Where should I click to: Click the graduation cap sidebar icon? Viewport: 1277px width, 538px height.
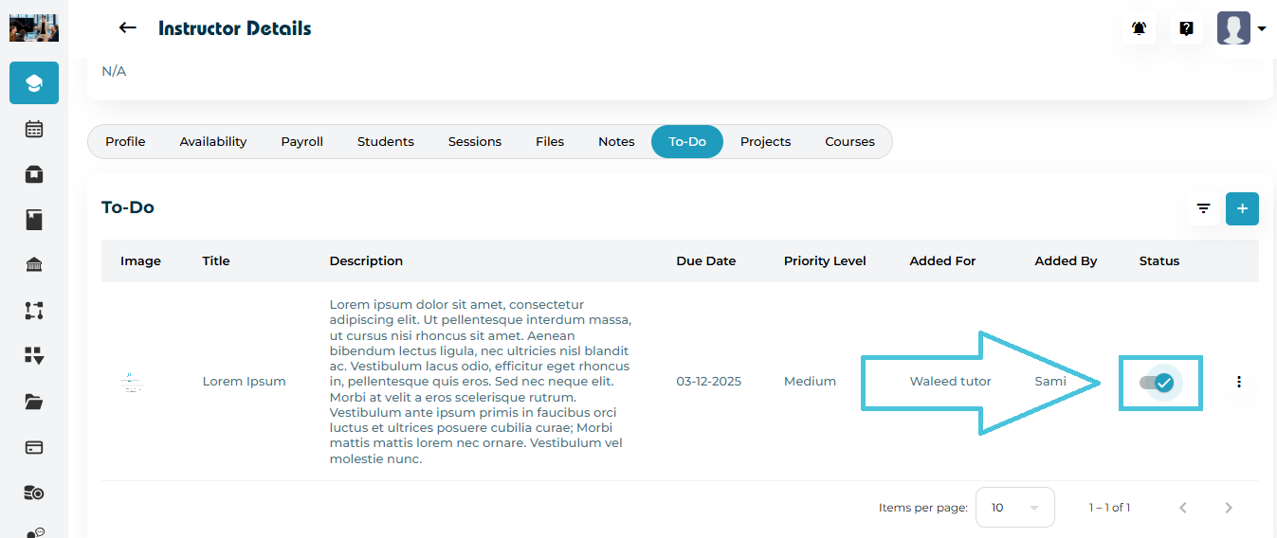34,83
